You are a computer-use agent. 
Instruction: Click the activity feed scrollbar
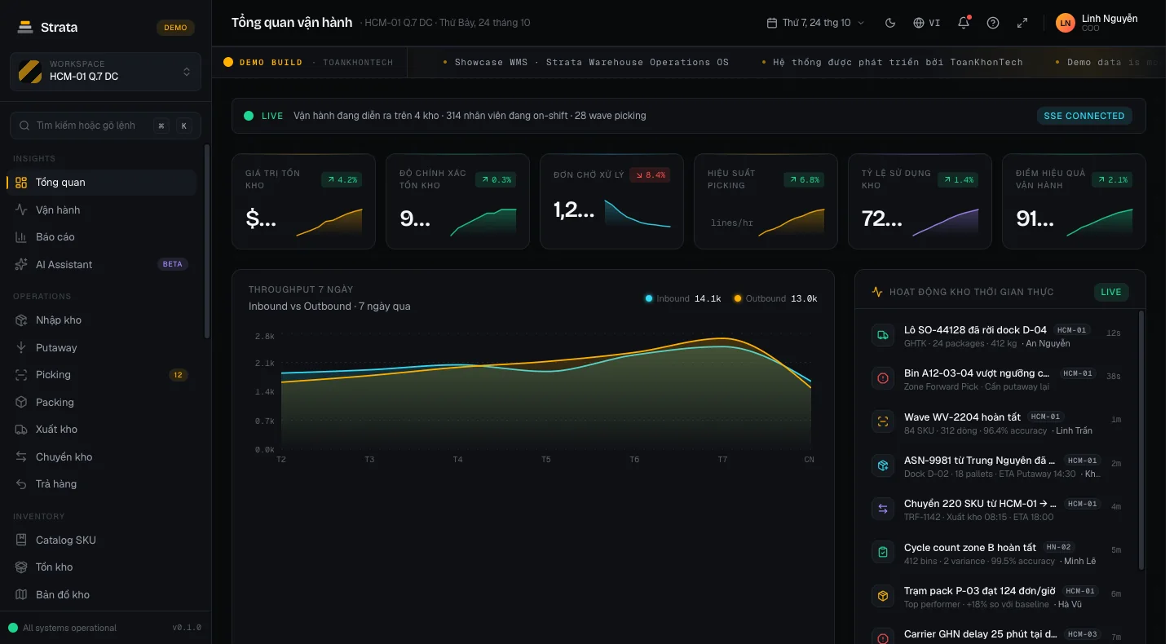coord(1141,440)
